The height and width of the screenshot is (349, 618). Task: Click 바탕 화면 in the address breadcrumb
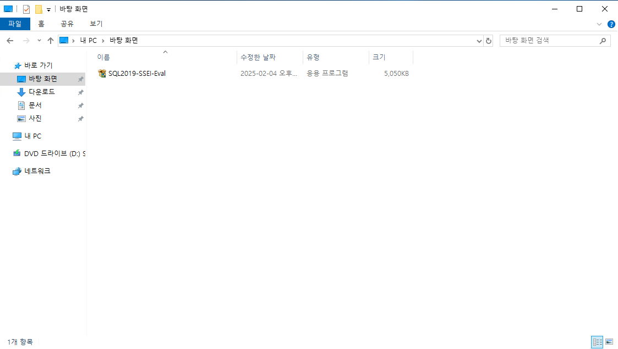click(x=124, y=41)
